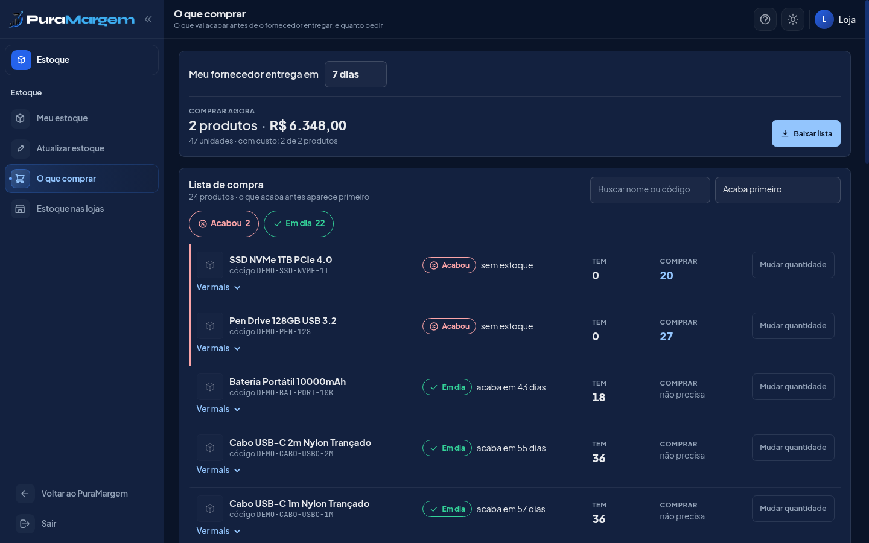The image size is (869, 543).
Task: Click the back arrow icon for PuraMargem
Action: [25, 494]
